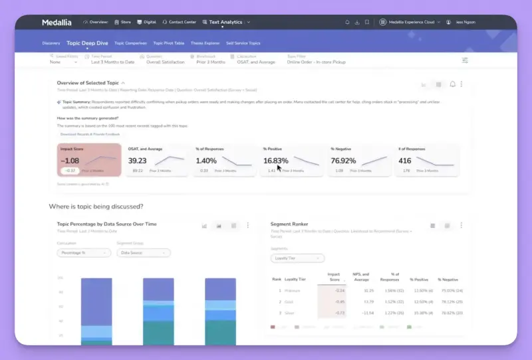Change Calculation OSAT and Average filter

(x=256, y=62)
